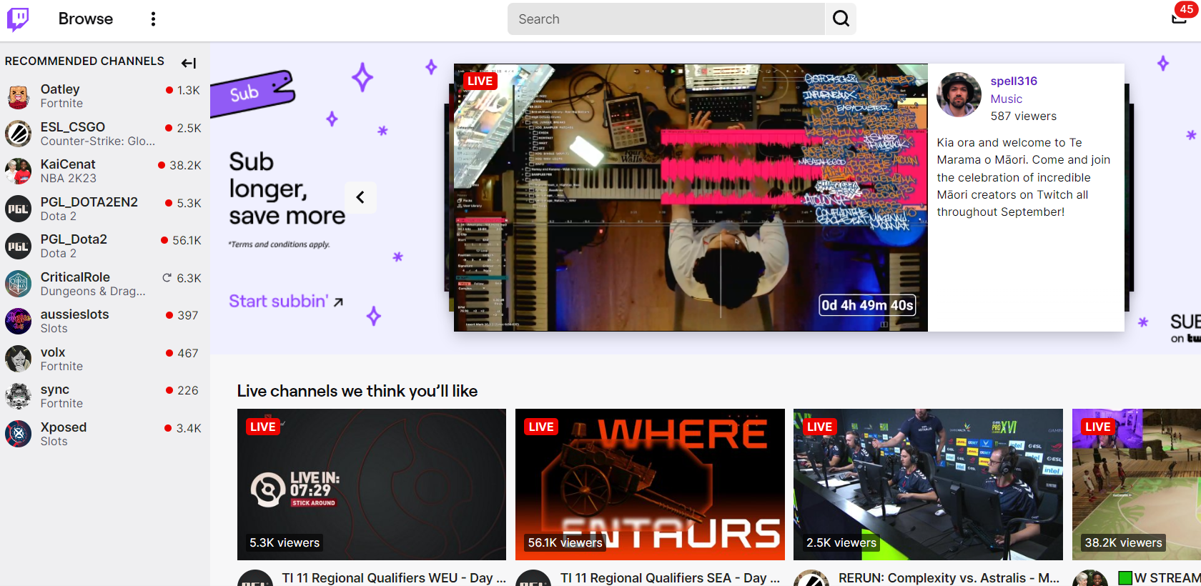Click the sync viewer count 226
The height and width of the screenshot is (586, 1201).
(x=182, y=390)
